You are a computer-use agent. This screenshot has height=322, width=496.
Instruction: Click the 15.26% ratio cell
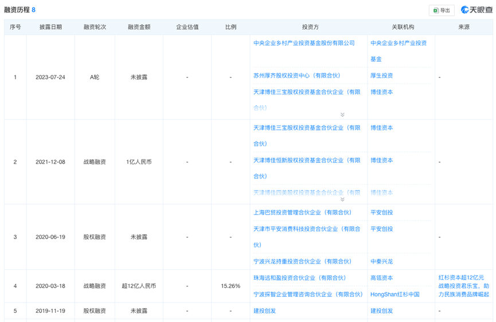coord(231,286)
